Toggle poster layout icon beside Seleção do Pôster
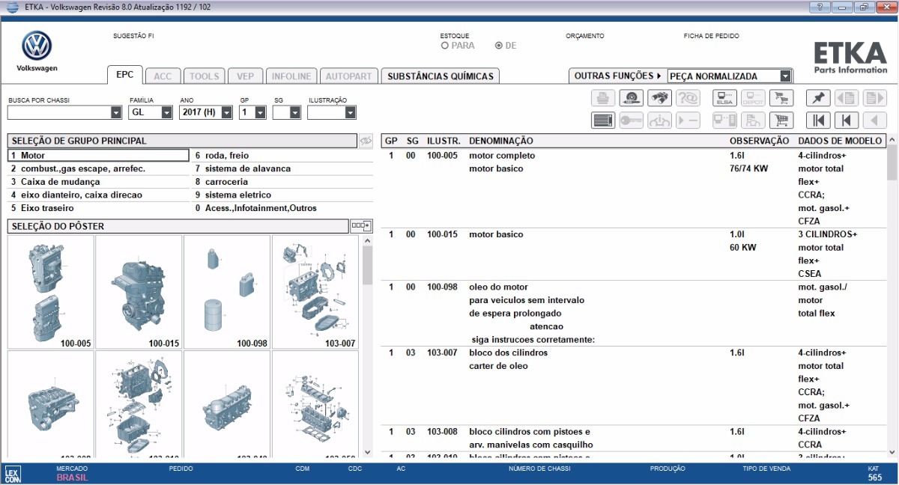Screen dimensions: 899x485 point(361,226)
